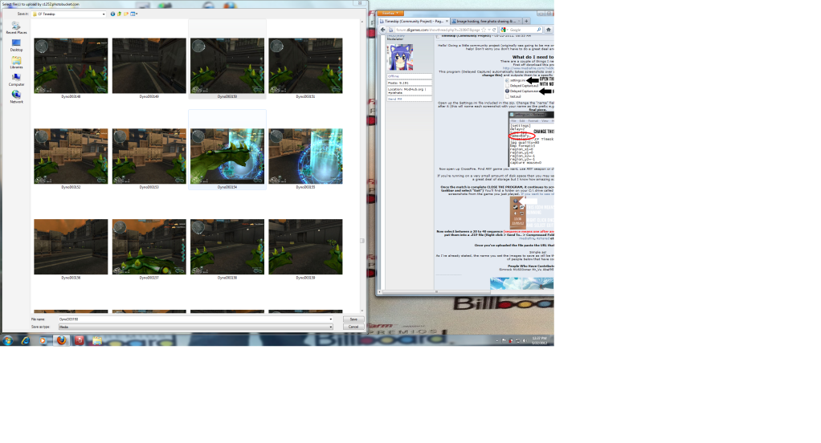Expand the File name dropdown arrow
The width and height of the screenshot is (821, 443).
coord(330,319)
